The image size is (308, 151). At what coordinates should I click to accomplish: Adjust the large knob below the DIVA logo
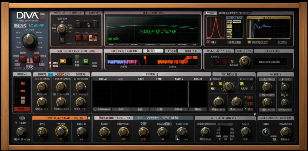pyautogui.click(x=29, y=40)
